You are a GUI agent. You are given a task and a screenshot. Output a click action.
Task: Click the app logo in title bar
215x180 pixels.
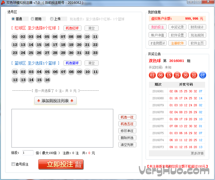click(x=3, y=3)
